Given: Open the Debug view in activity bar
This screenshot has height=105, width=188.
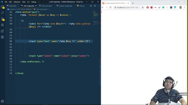Looking at the screenshot, I should click(x=3, y=25).
